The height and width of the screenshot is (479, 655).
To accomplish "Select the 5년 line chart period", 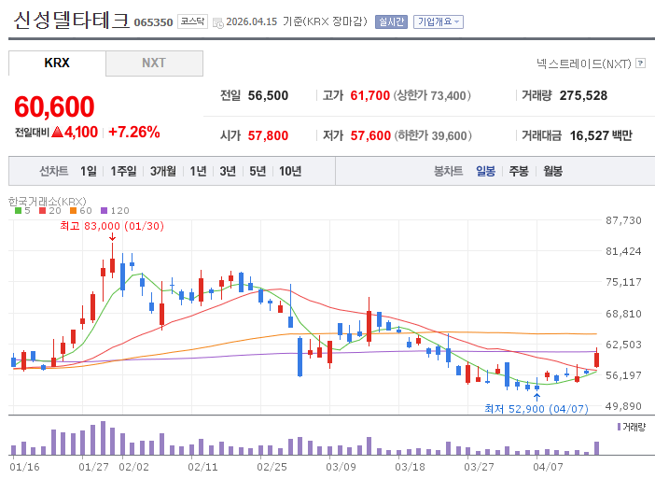I will point(258,171).
